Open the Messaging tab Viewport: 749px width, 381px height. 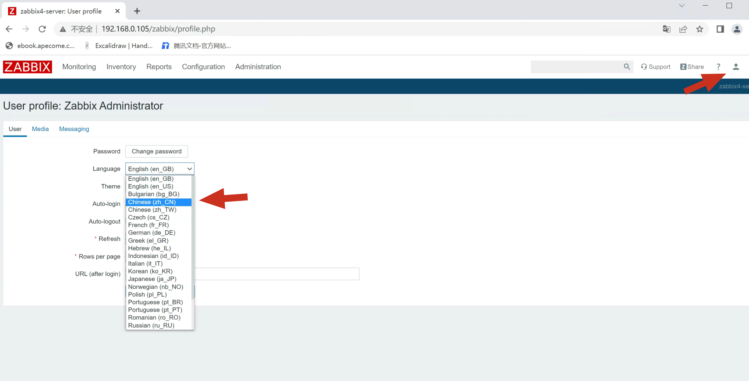74,129
